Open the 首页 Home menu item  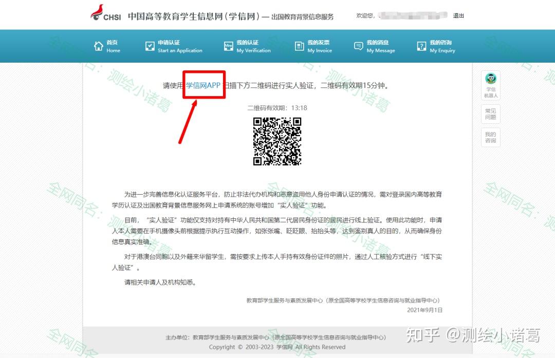[x=107, y=46]
